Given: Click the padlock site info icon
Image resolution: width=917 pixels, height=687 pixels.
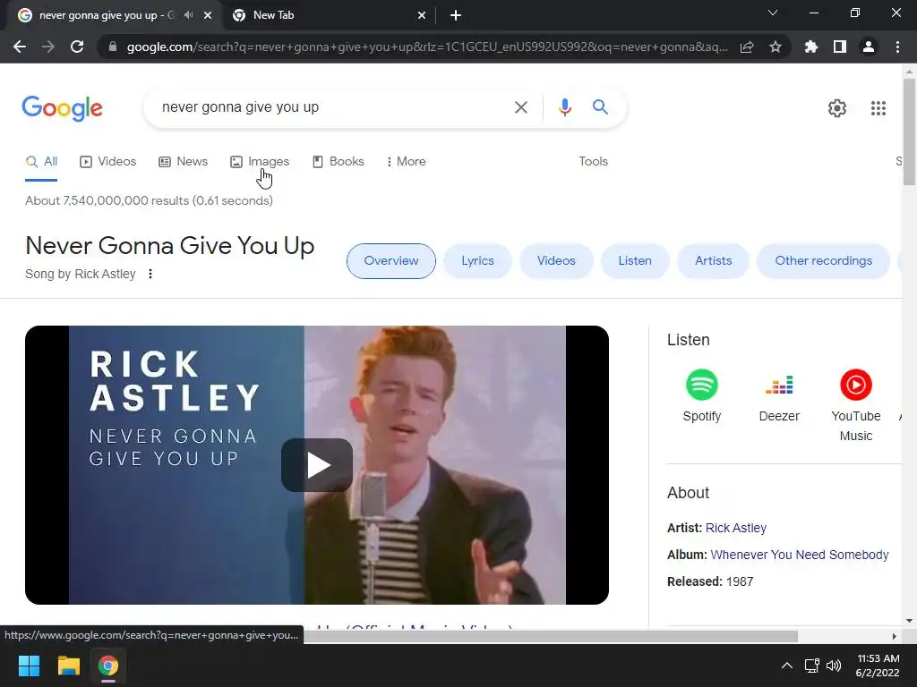Looking at the screenshot, I should (113, 47).
